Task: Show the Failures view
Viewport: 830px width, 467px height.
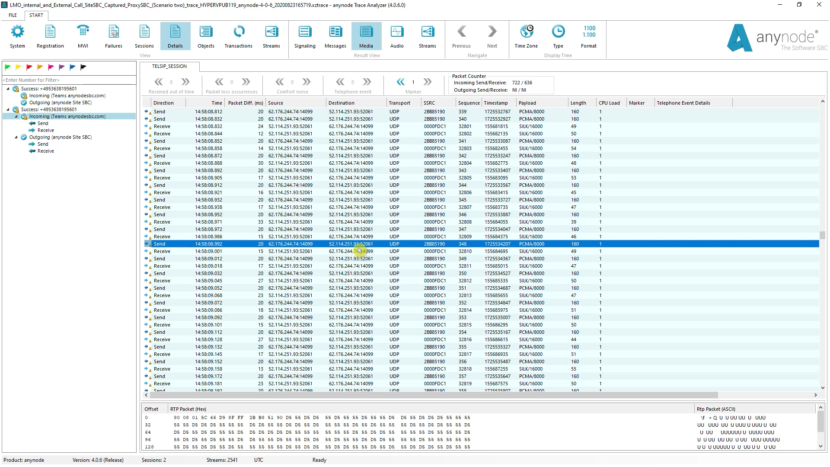Action: click(x=114, y=36)
